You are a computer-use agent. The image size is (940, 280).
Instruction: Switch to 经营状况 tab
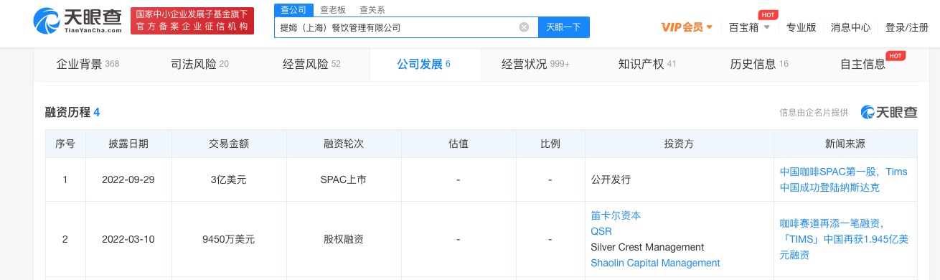535,64
